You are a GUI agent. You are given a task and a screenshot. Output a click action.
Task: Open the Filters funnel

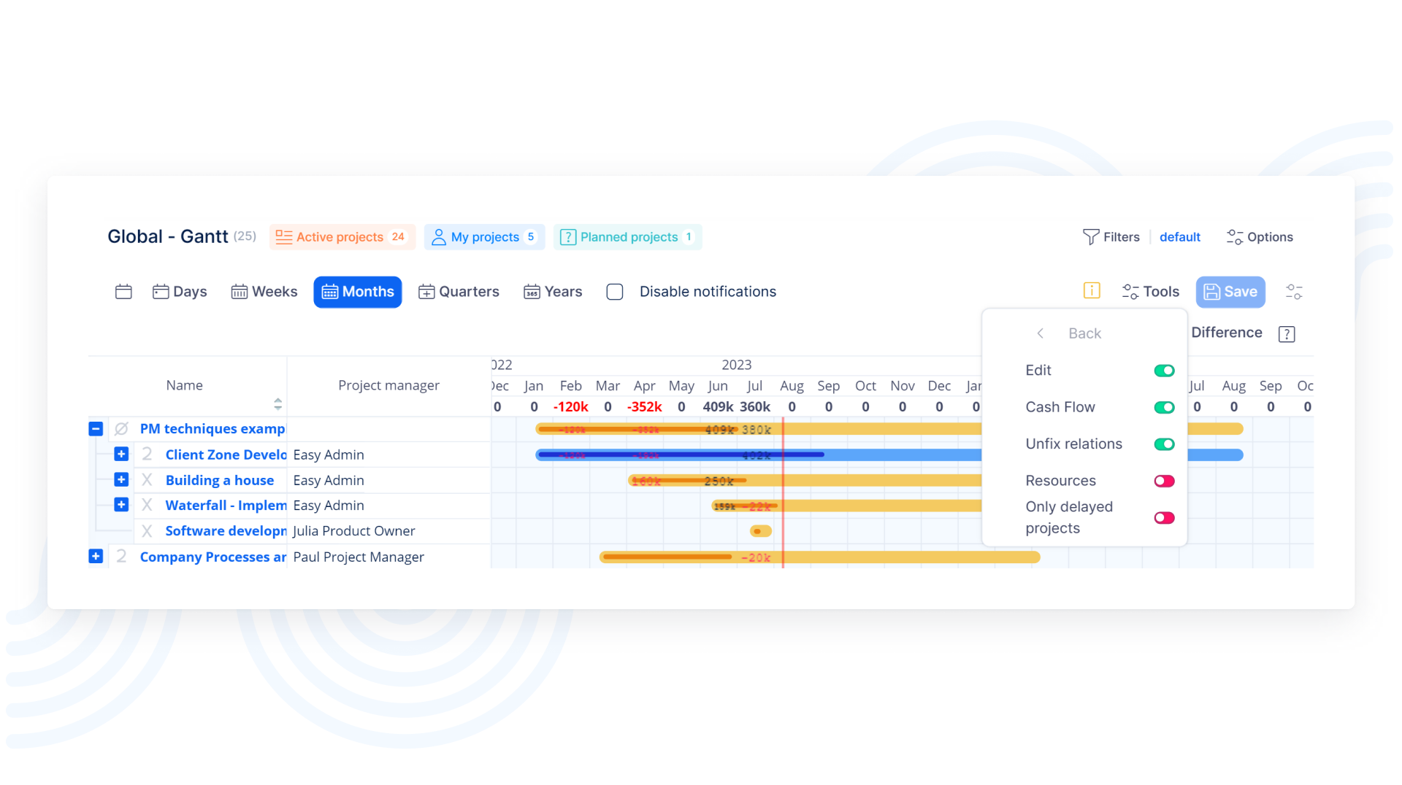tap(1111, 237)
